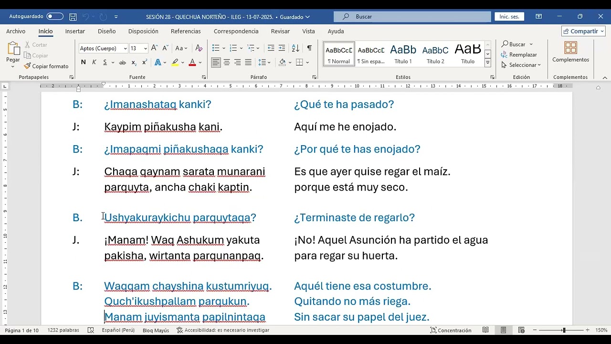Open the Referencias tab

pyautogui.click(x=186, y=31)
